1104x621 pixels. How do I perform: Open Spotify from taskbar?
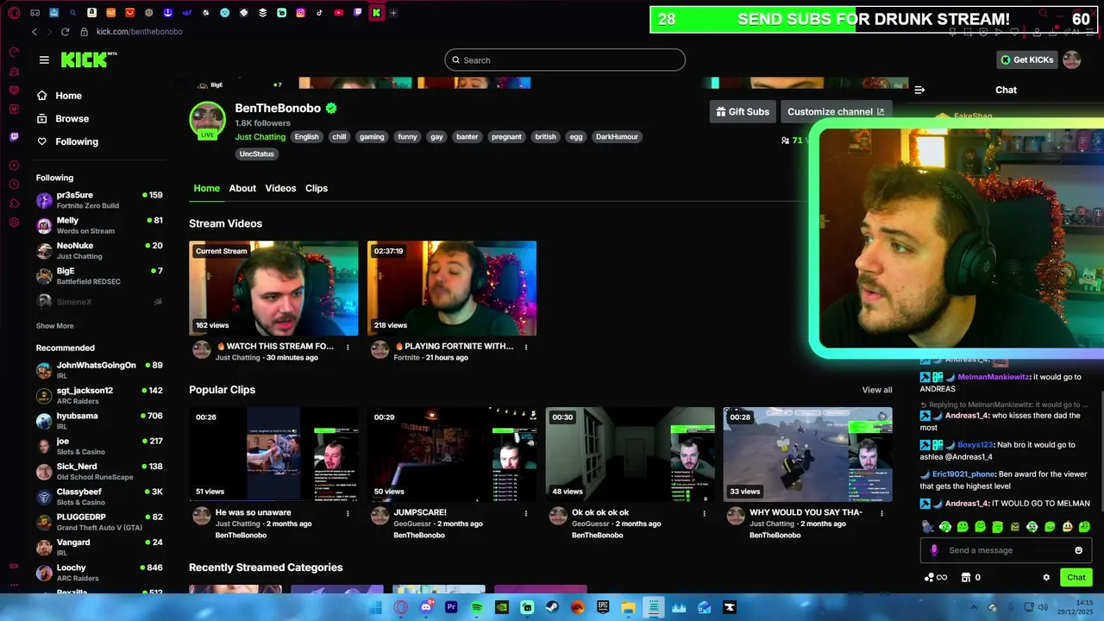click(477, 607)
